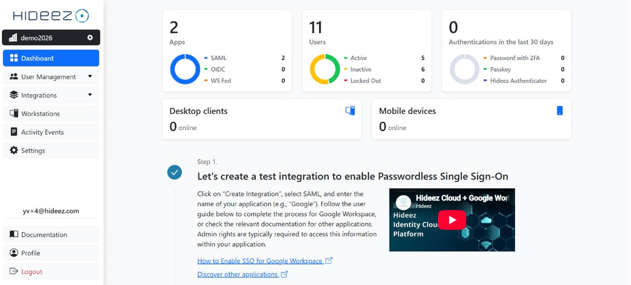This screenshot has width=631, height=285.
Task: Click the SAML legend color marker
Action: (205, 58)
